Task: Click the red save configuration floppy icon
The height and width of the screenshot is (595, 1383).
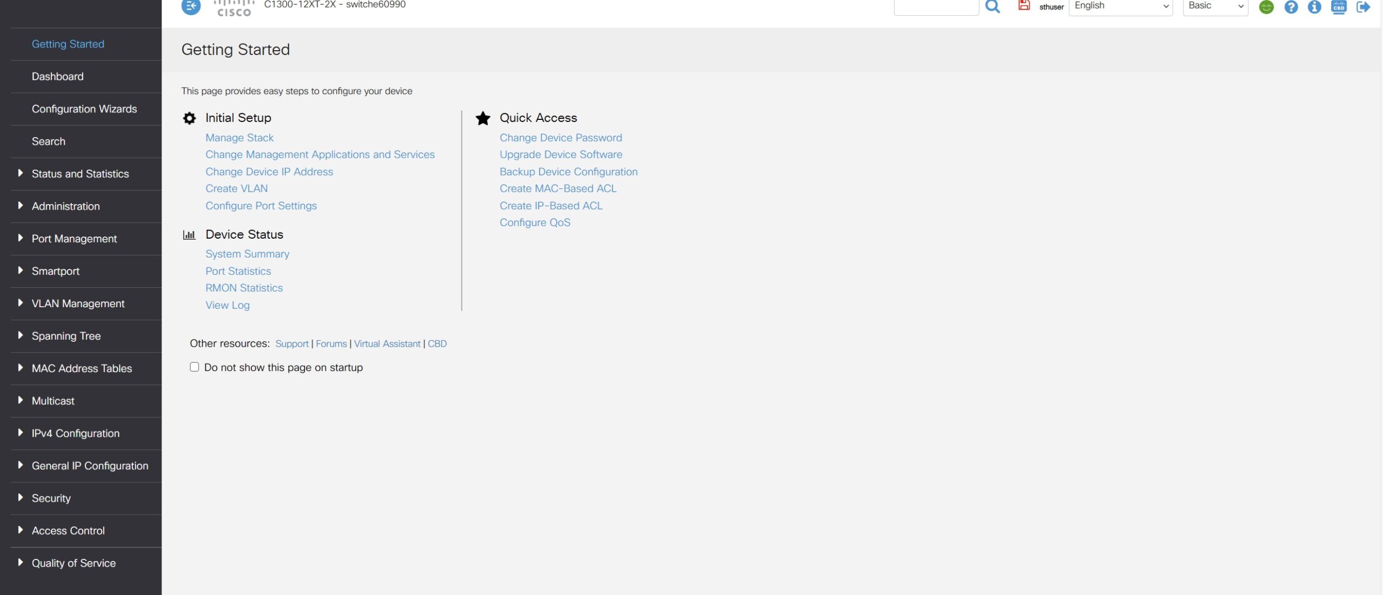Action: point(1024,5)
